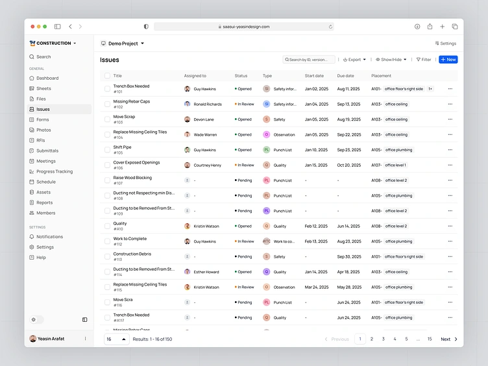Select all issues with header checkbox

[x=107, y=76]
